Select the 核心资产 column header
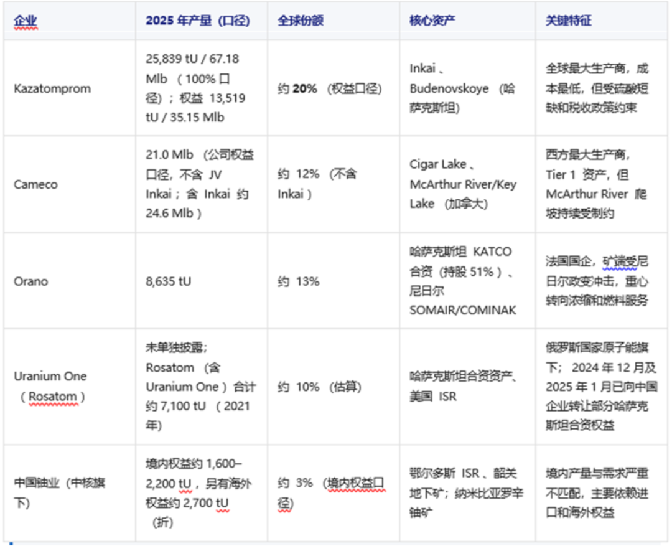This screenshot has width=672, height=546. 467,21
